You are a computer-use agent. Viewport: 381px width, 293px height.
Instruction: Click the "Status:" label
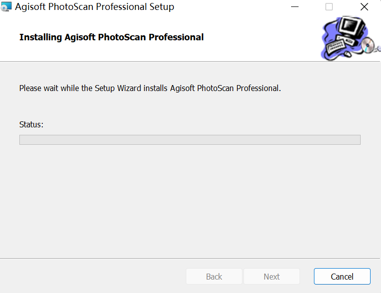point(31,124)
